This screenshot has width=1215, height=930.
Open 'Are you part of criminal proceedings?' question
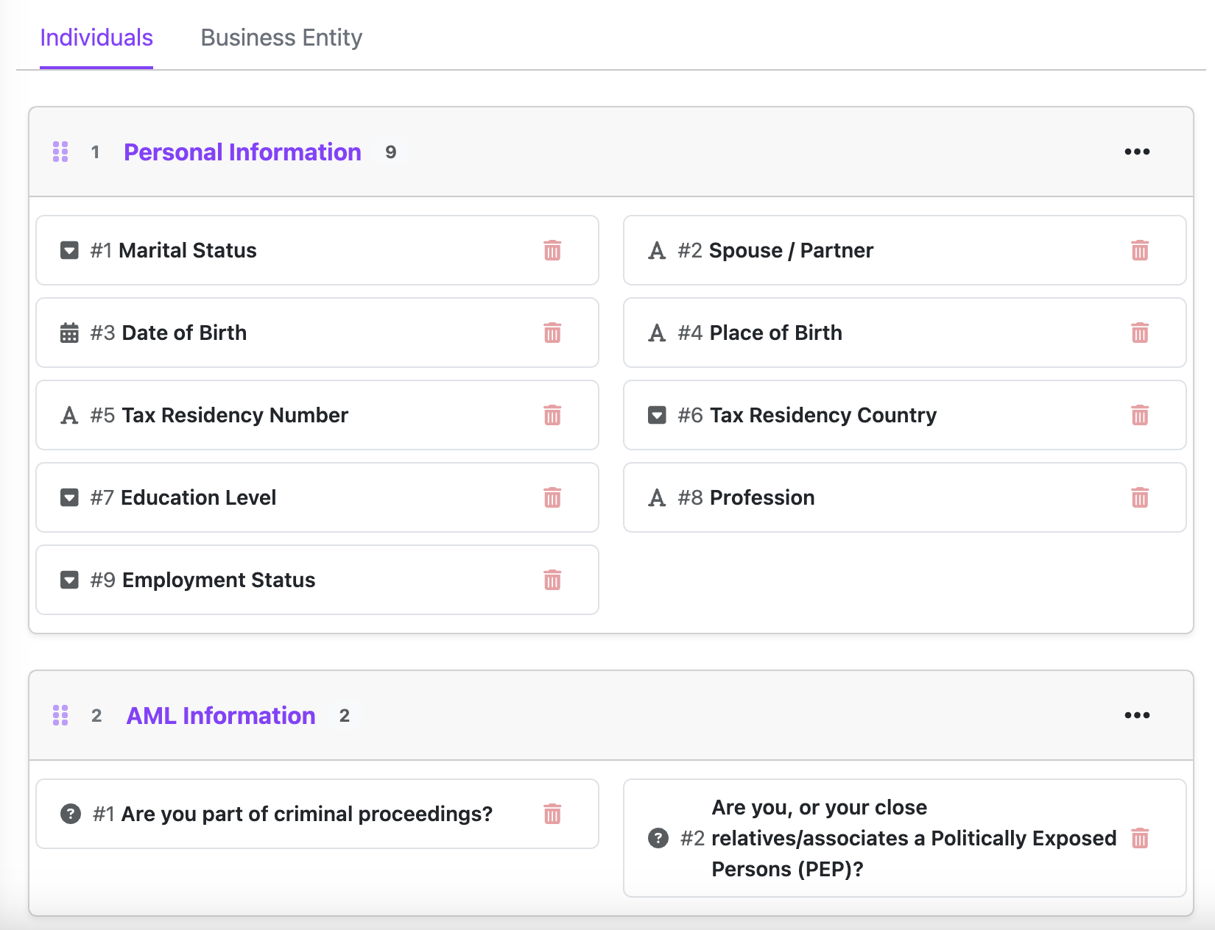click(317, 814)
